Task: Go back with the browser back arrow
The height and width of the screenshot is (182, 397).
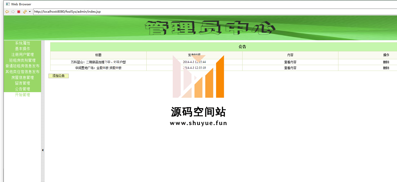Action: (7, 12)
